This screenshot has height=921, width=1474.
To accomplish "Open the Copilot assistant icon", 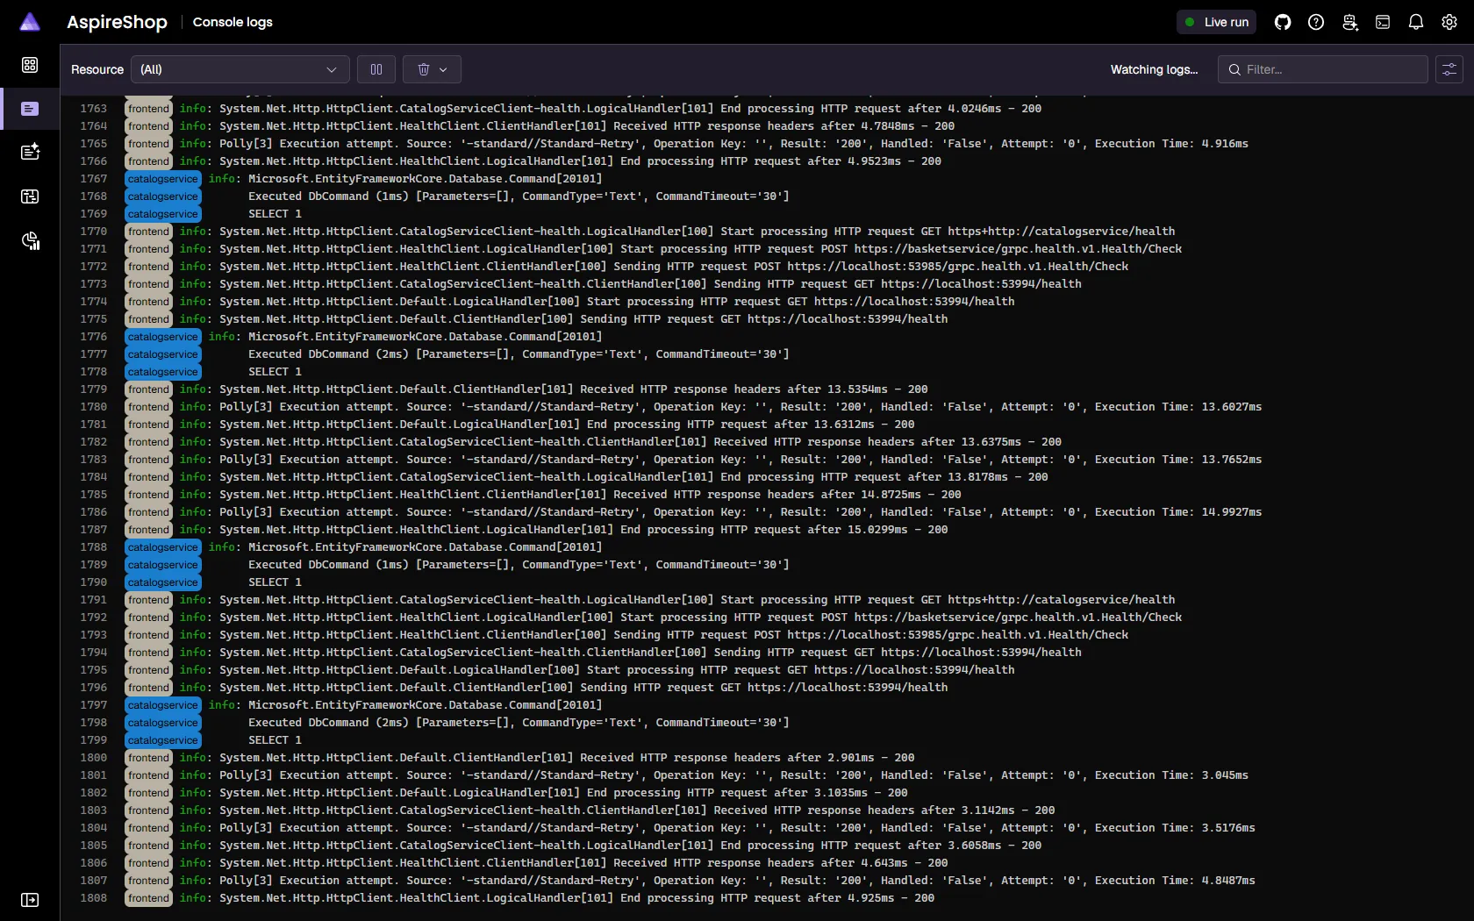I will (x=1349, y=22).
